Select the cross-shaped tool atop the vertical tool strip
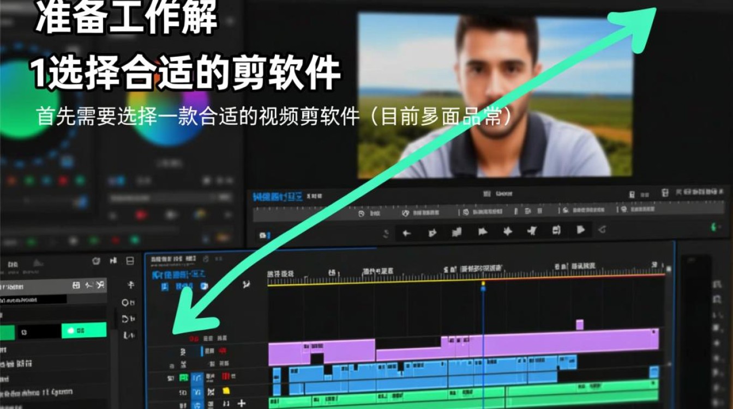The height and width of the screenshot is (409, 733). (x=130, y=285)
